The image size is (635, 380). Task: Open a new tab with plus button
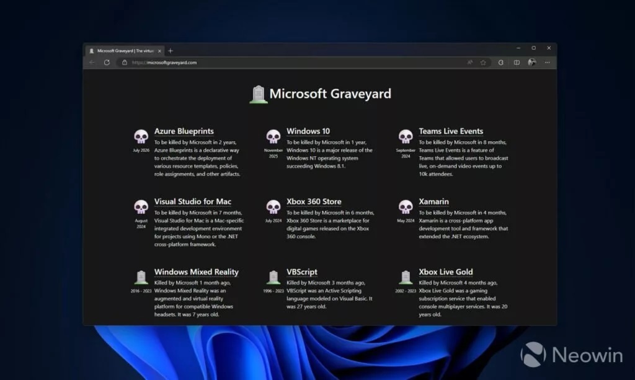coord(171,51)
